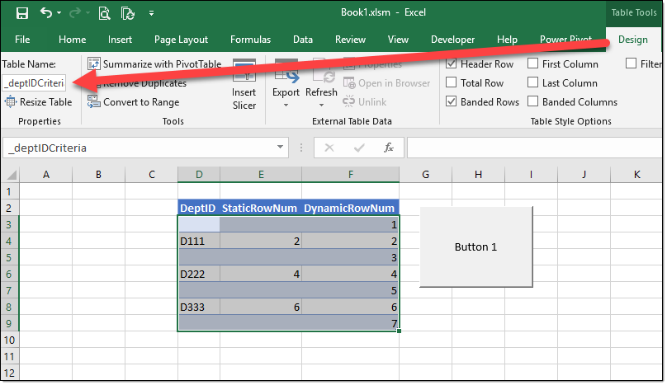
Task: Enable the Filter Button checkbox
Action: pos(631,63)
